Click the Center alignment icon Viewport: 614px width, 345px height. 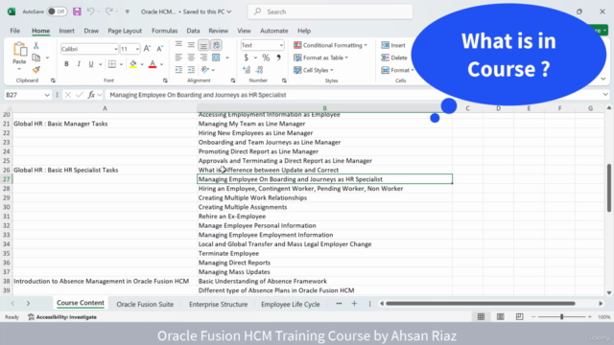(x=191, y=57)
